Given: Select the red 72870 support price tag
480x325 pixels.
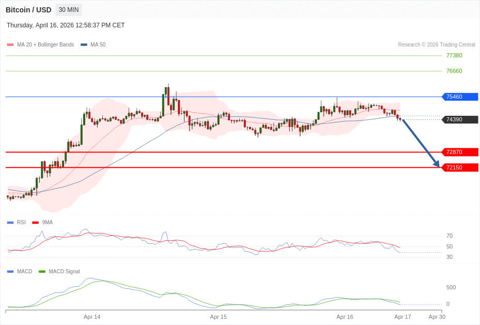Looking at the screenshot, I should pyautogui.click(x=459, y=152).
